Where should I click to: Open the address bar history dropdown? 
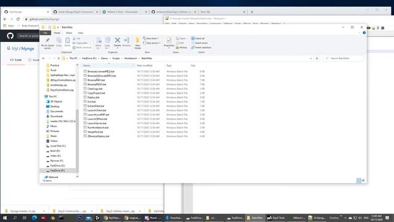tap(310, 59)
